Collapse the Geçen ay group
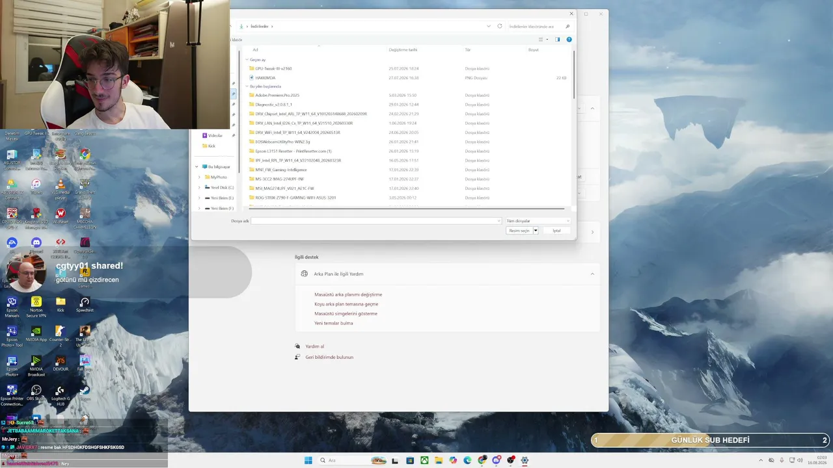Image resolution: width=833 pixels, height=468 pixels. [x=247, y=59]
